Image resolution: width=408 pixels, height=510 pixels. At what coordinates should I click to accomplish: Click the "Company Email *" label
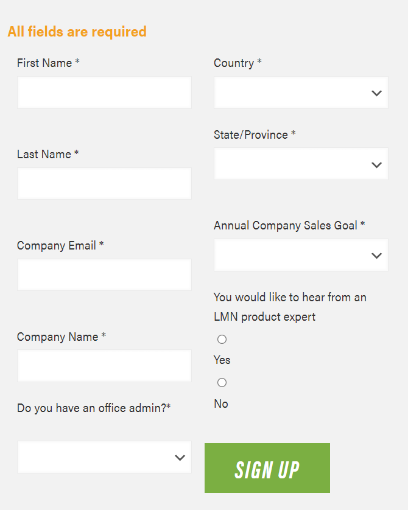(60, 245)
